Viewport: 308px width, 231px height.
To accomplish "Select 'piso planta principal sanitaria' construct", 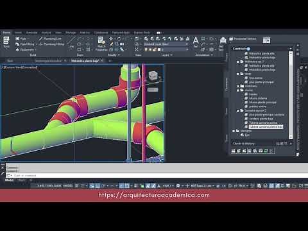I will tap(266, 115).
